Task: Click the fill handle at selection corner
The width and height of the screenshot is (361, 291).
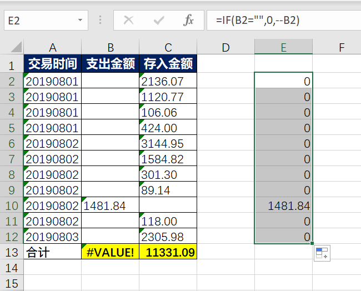Action: pyautogui.click(x=312, y=243)
